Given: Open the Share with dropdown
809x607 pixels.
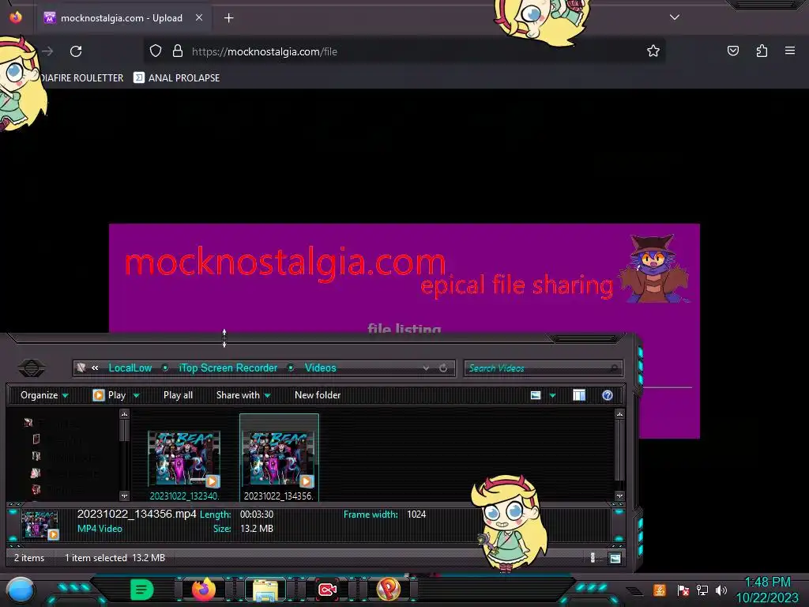Looking at the screenshot, I should [x=243, y=395].
